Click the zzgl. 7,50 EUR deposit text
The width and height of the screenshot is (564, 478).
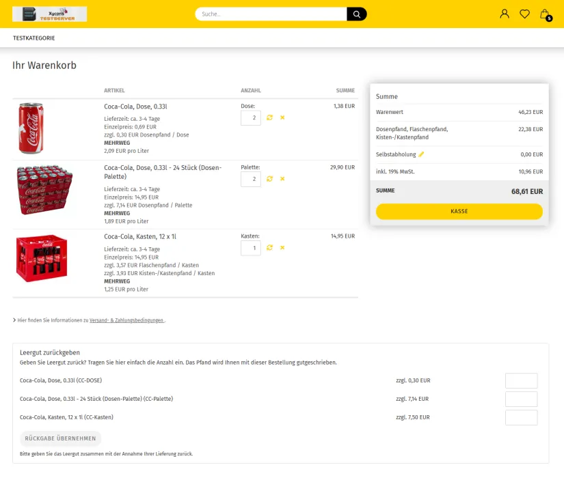tap(412, 417)
